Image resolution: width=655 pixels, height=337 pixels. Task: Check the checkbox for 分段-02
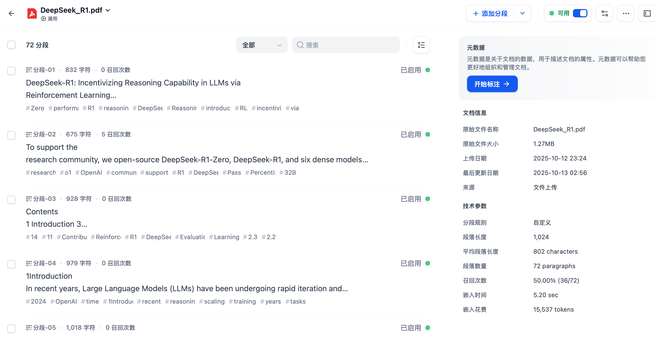(11, 135)
